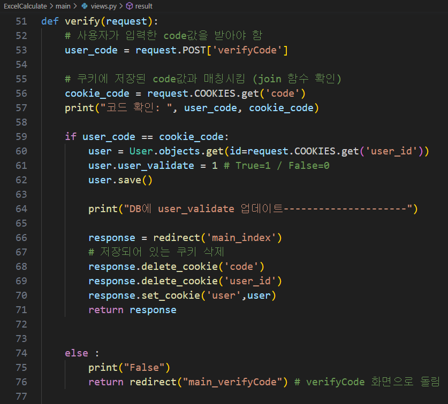
Task: Click 'user_validate' attribute on line 61
Action: point(156,166)
